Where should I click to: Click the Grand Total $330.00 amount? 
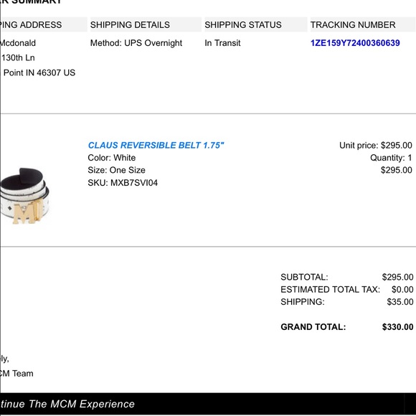coord(397,327)
